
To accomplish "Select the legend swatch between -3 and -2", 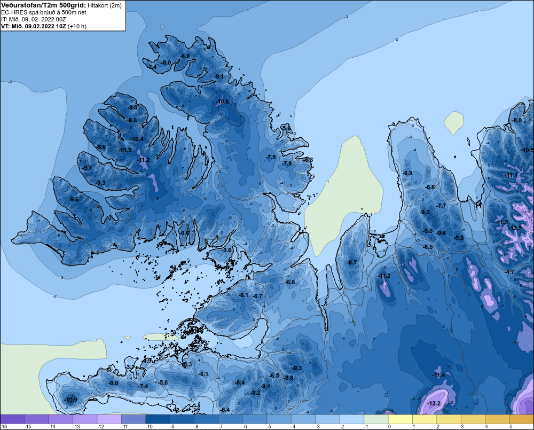I will pyautogui.click(x=328, y=419).
